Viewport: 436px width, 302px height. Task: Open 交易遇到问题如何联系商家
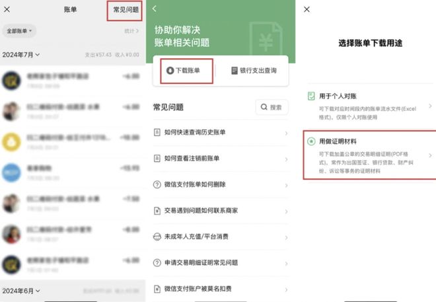pyautogui.click(x=221, y=211)
